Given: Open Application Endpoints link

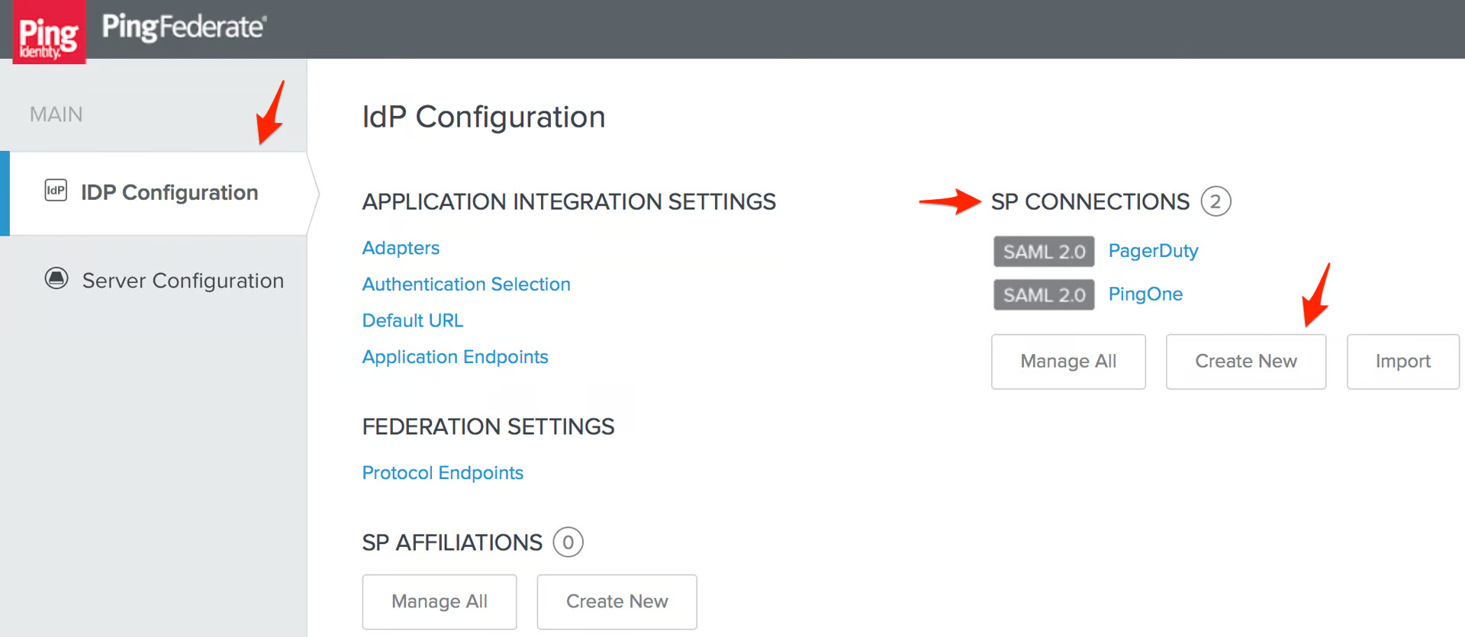Looking at the screenshot, I should pyautogui.click(x=455, y=357).
